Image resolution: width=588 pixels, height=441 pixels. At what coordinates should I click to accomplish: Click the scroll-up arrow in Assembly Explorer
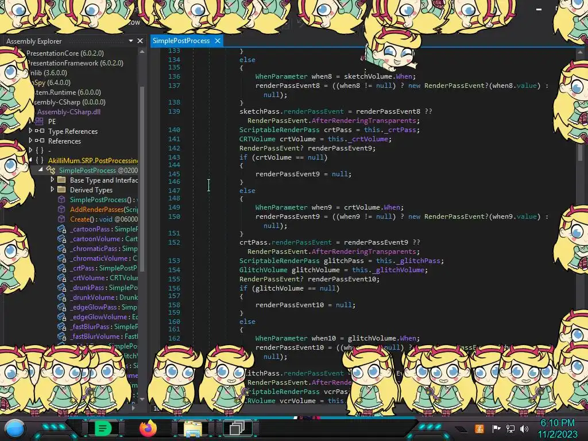[x=142, y=52]
